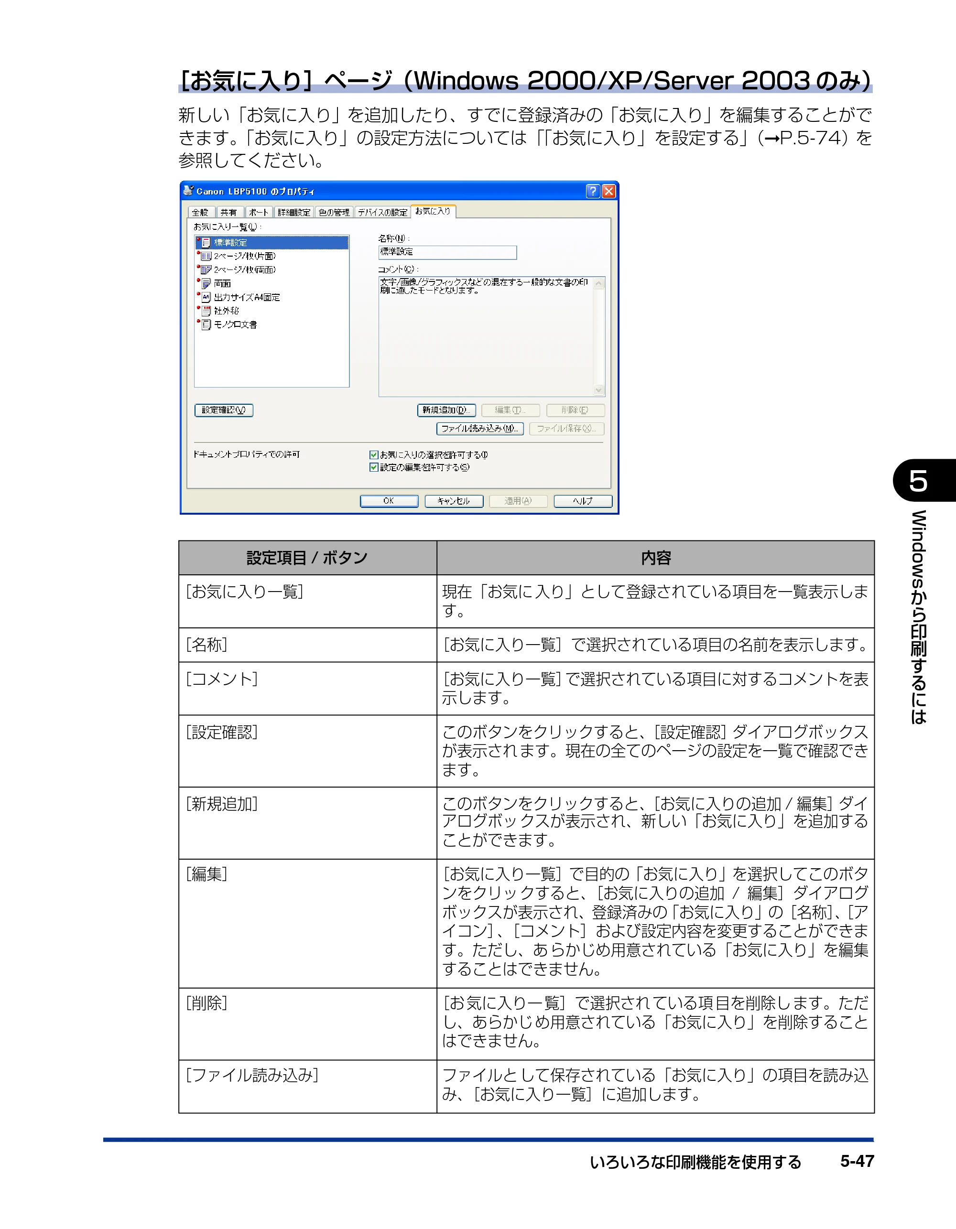
Task: Select 標準設定 text in favorites list
Action: 230,243
